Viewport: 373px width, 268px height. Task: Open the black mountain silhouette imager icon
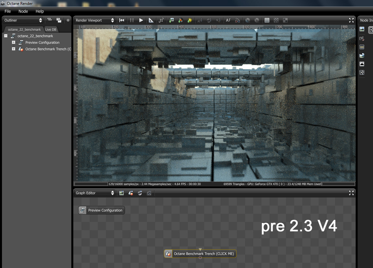[362, 64]
